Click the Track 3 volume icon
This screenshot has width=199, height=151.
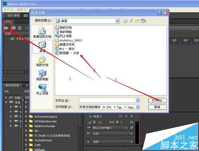click(89, 122)
